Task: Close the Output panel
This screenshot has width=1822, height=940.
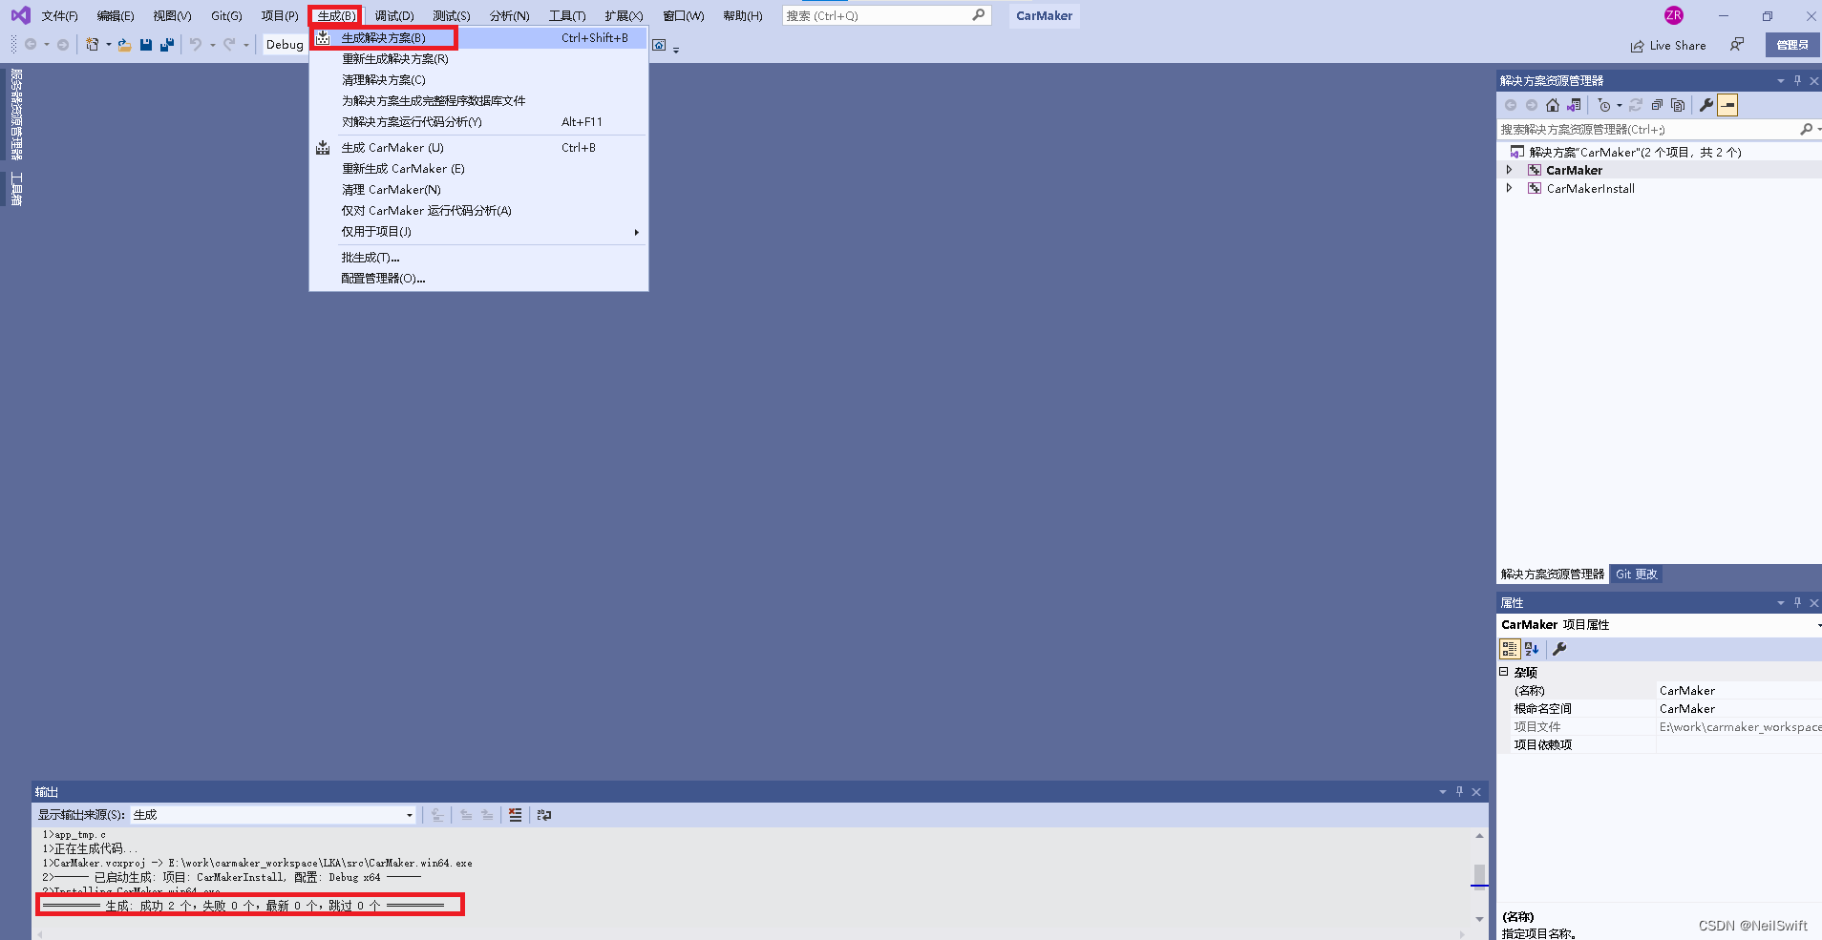Action: click(x=1476, y=792)
